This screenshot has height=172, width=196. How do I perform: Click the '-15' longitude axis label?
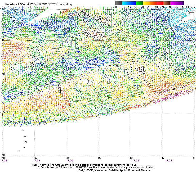tap(98, 158)
